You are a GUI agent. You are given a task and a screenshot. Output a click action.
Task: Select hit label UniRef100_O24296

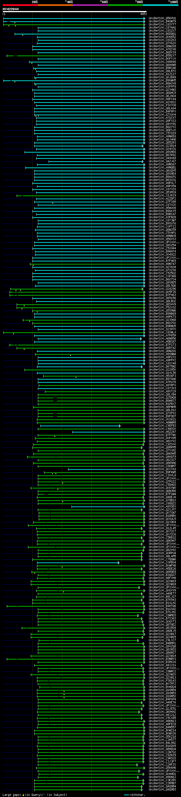162,289
